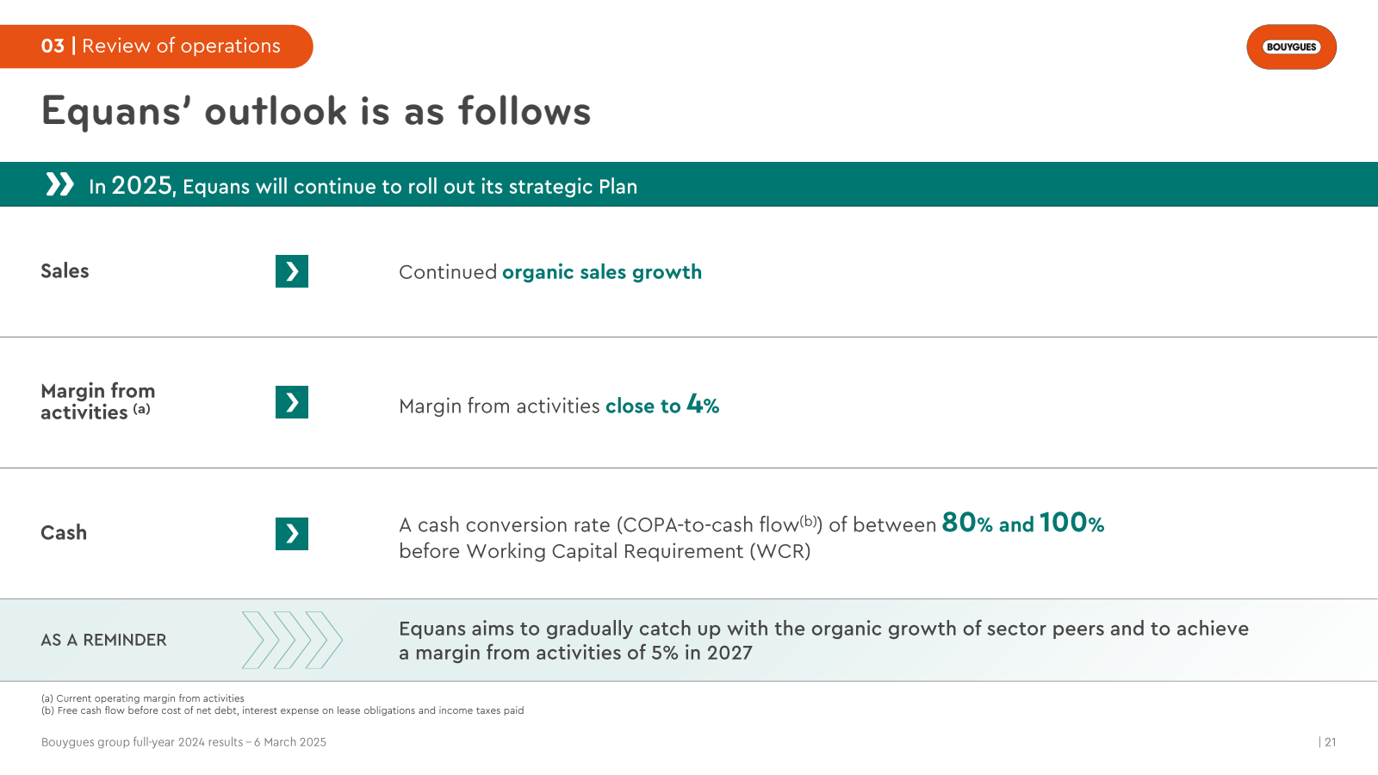
Task: Select the Sales row label
Action: (65, 271)
